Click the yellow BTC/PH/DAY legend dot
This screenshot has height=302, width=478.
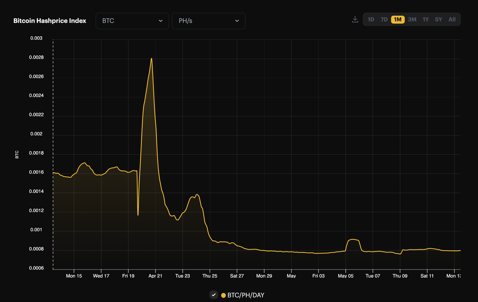coord(223,295)
